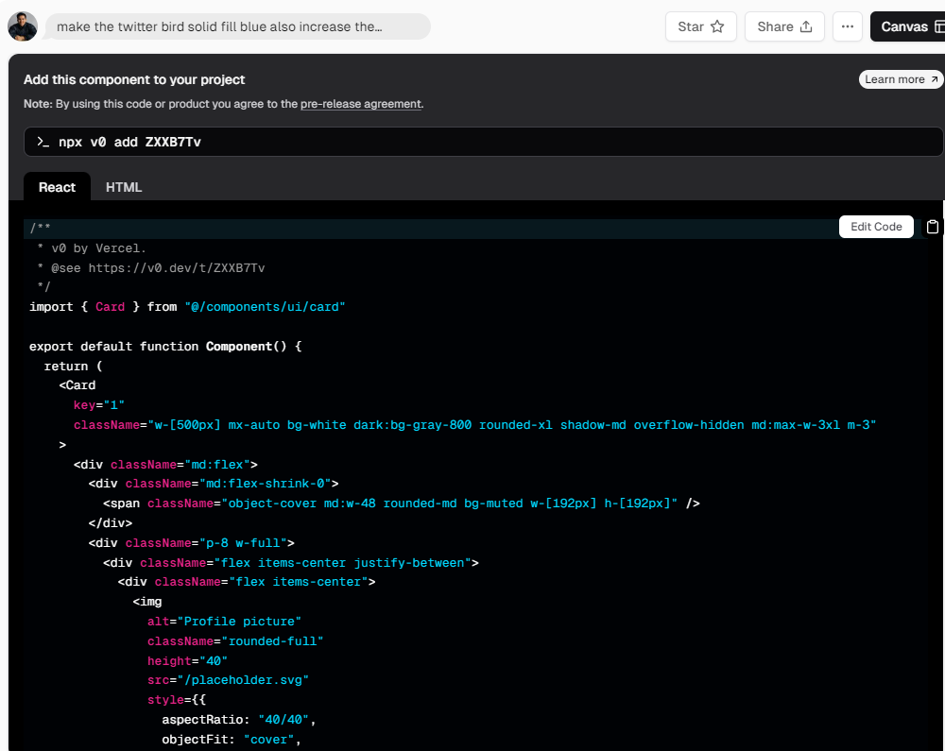This screenshot has width=945, height=751.
Task: Click the Card import name in code
Action: [x=110, y=307]
